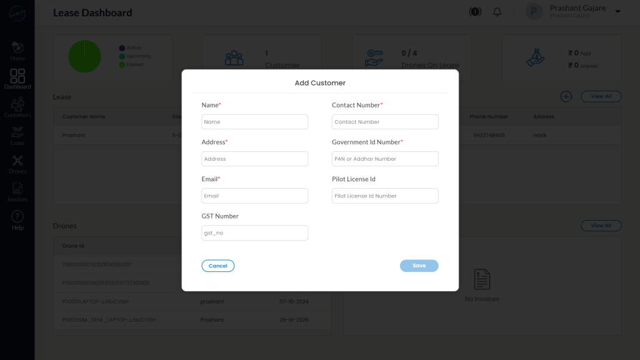The height and width of the screenshot is (360, 640).
Task: Click date 07-10-2024 in drones table
Action: (x=294, y=302)
